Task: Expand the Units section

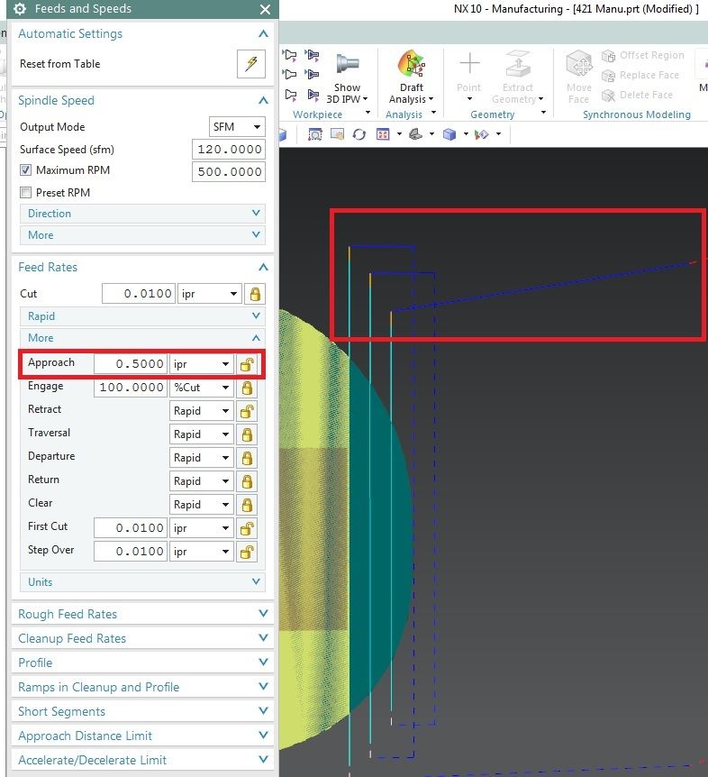Action: pyautogui.click(x=142, y=582)
